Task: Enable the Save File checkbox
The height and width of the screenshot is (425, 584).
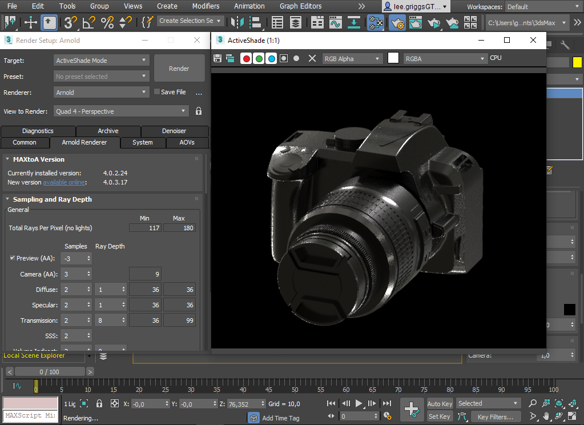Action: coord(158,92)
